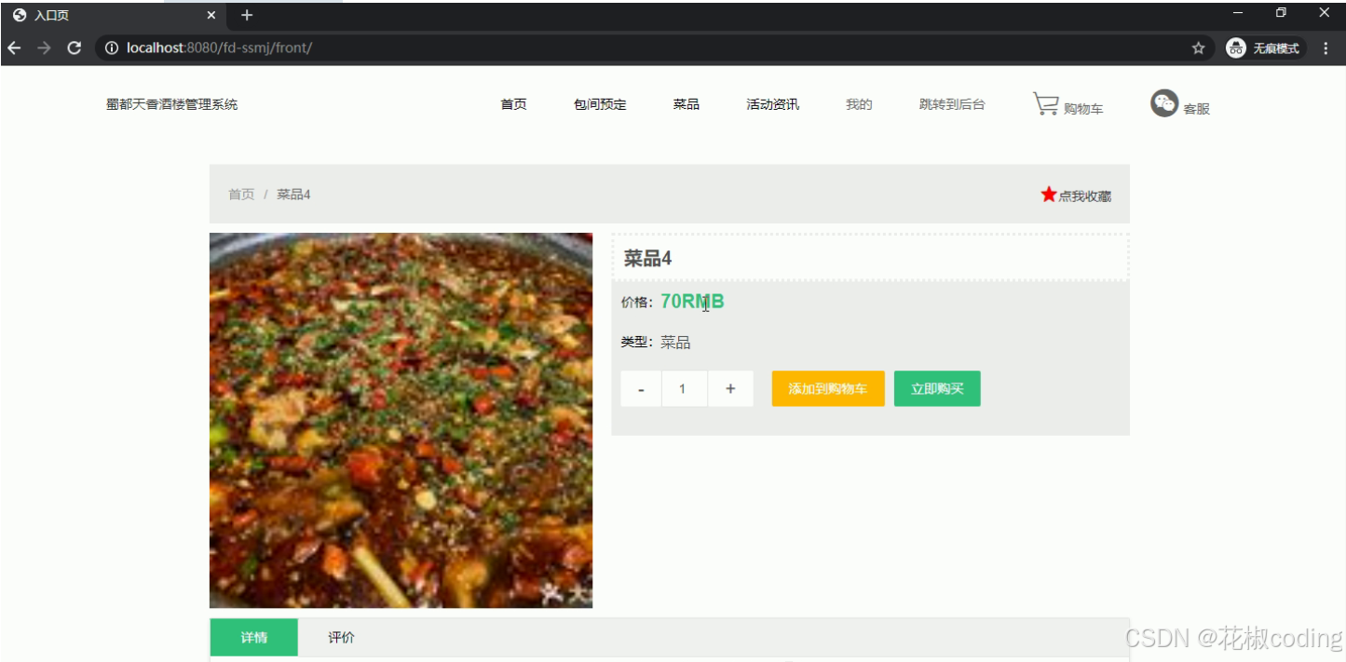Screen dimensions: 1346x662
Task: Click the quantity input field
Action: [x=684, y=389]
